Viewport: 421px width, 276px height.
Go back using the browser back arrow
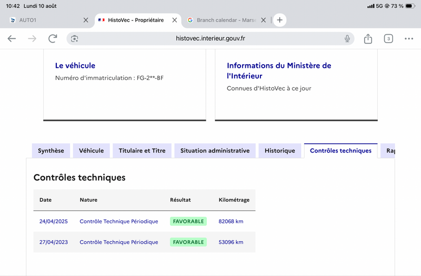click(x=12, y=38)
